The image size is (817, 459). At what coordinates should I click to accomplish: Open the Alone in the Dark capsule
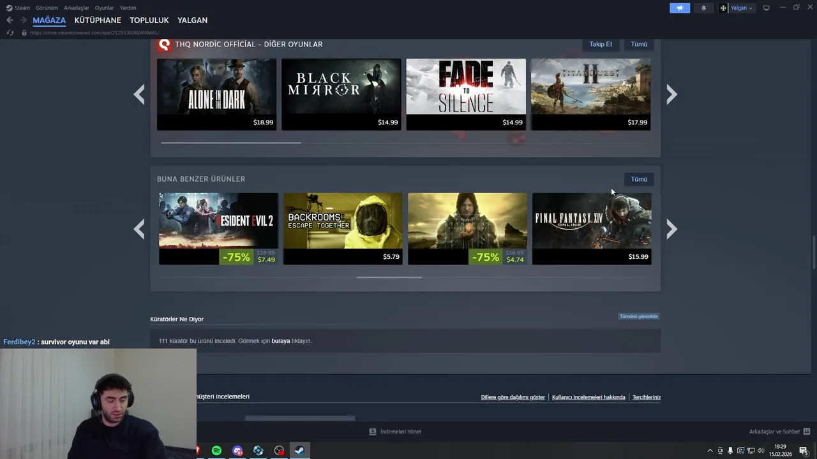(217, 94)
